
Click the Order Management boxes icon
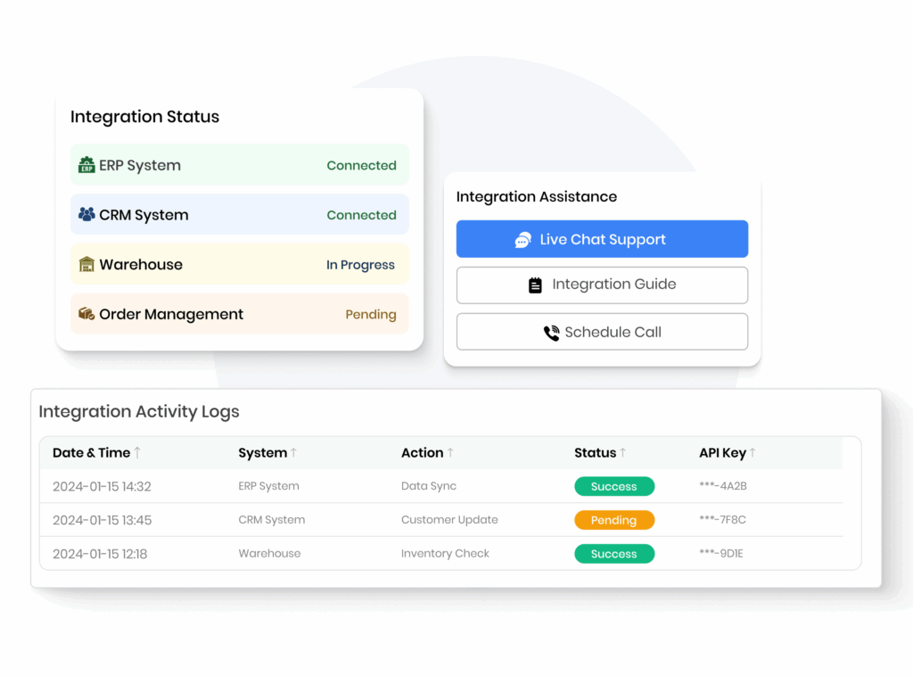pos(86,313)
